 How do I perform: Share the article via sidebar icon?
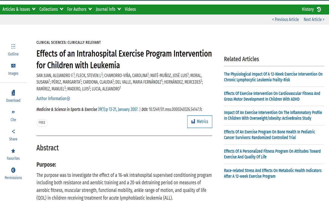click(13, 132)
